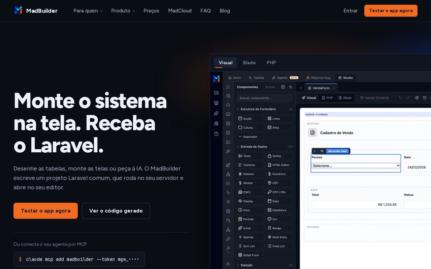Viewport: 431px width, 269px height.
Task: Select the Detail Form component
Action: click(250, 255)
